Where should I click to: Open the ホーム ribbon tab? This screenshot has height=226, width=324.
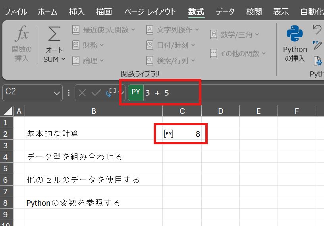pyautogui.click(x=47, y=11)
